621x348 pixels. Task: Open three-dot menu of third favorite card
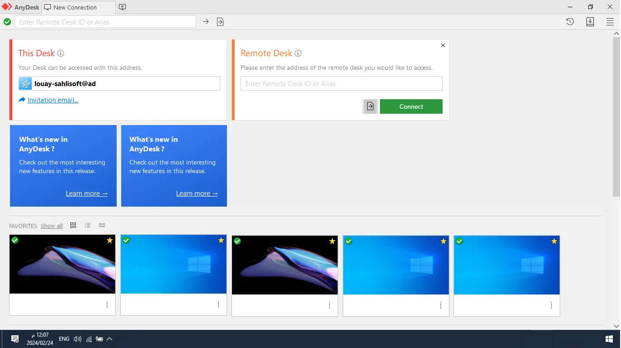[x=330, y=305]
